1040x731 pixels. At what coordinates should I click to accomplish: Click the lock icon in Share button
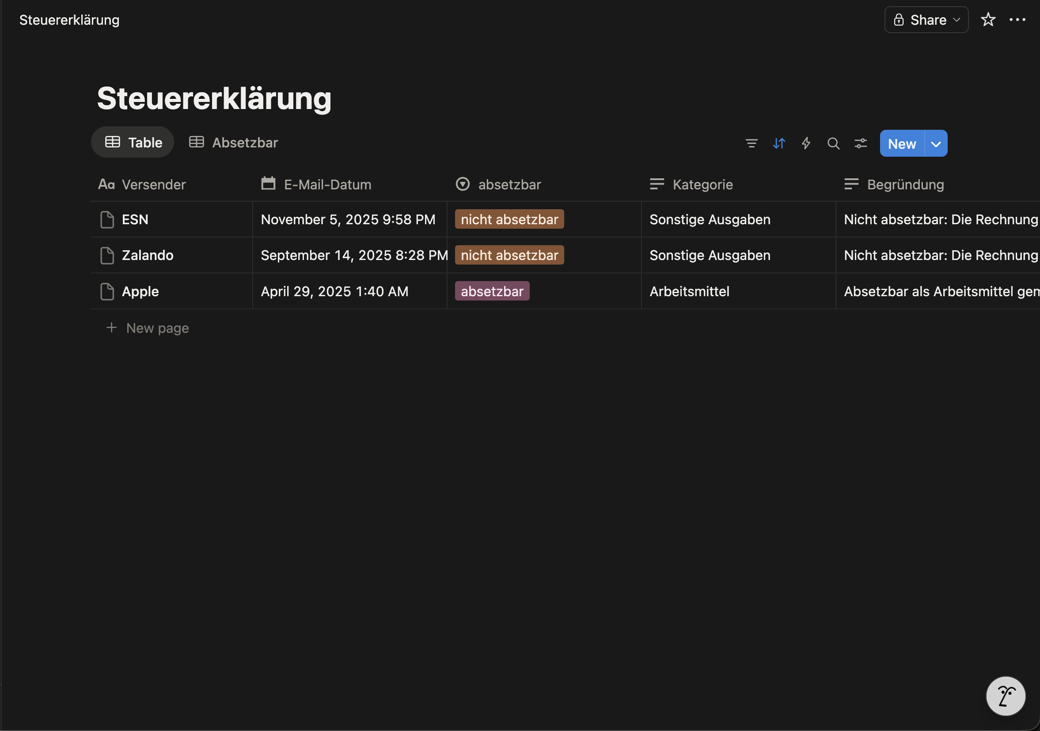(x=900, y=19)
